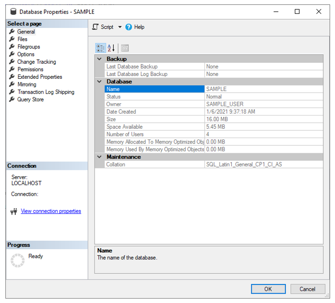Click the wrench icon beside Files
335x303 pixels.
pyautogui.click(x=12, y=39)
